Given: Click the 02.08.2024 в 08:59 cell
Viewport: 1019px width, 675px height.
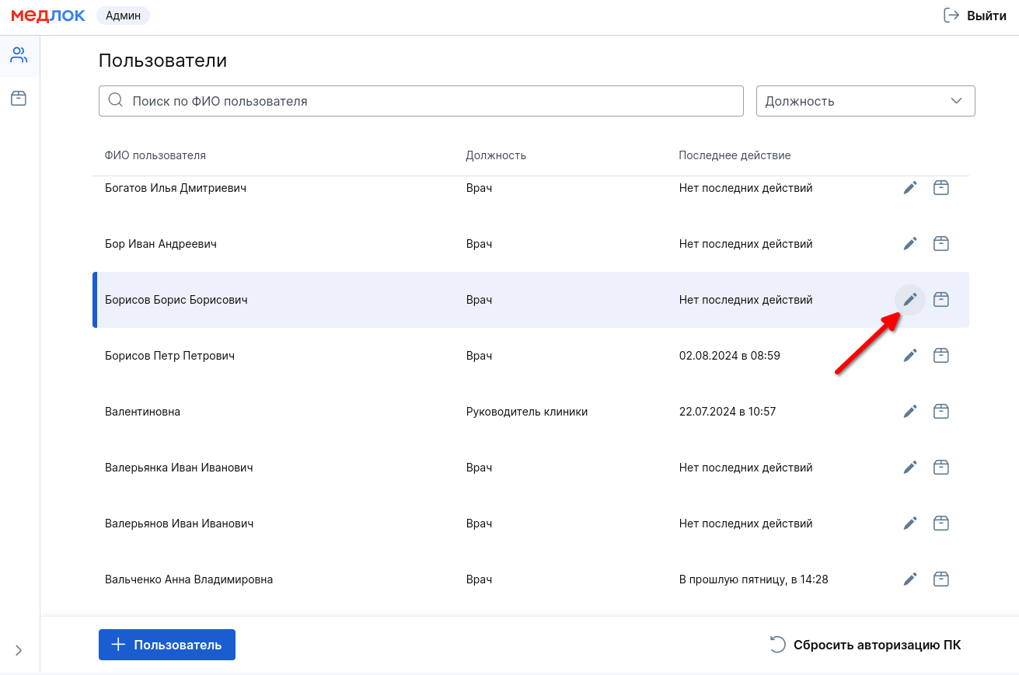Looking at the screenshot, I should tap(730, 356).
